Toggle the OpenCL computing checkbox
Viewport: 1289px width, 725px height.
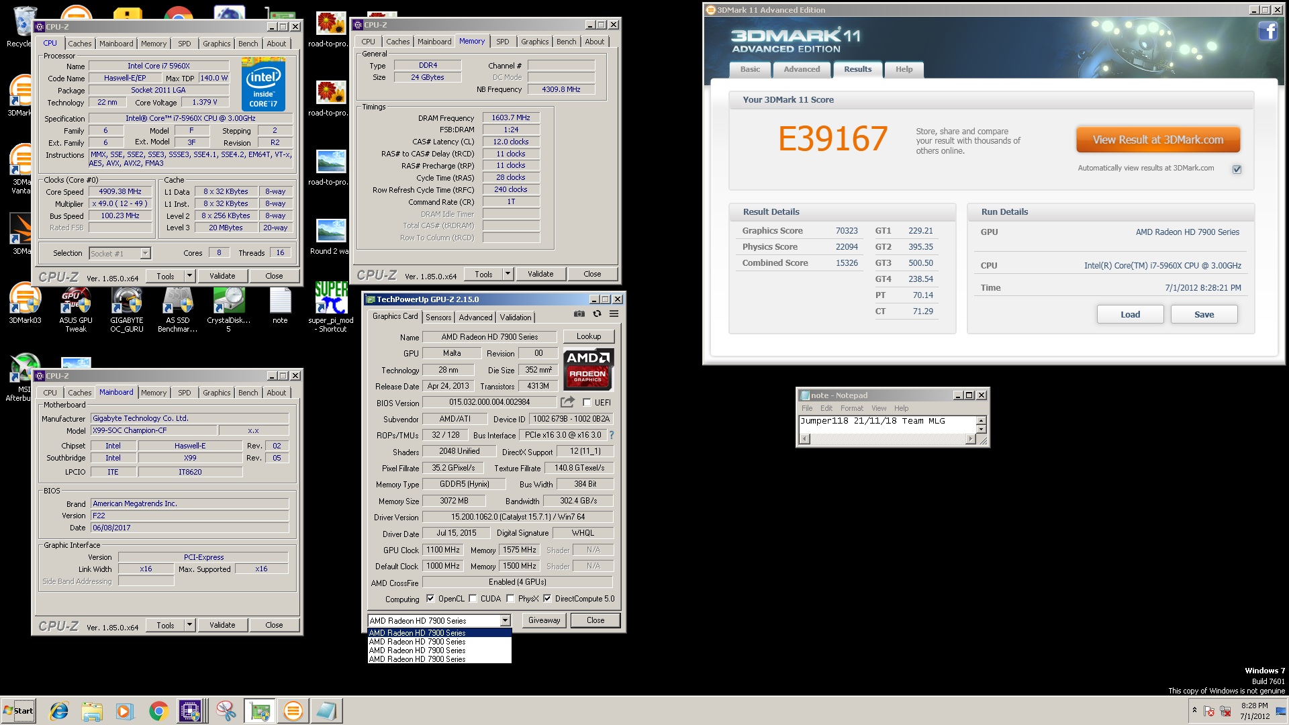pyautogui.click(x=430, y=599)
